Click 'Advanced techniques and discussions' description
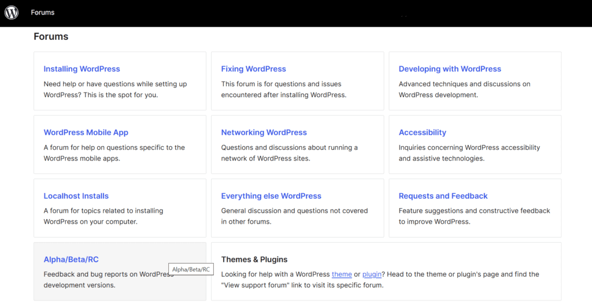Screen dimensions: 592x308 click(464, 90)
